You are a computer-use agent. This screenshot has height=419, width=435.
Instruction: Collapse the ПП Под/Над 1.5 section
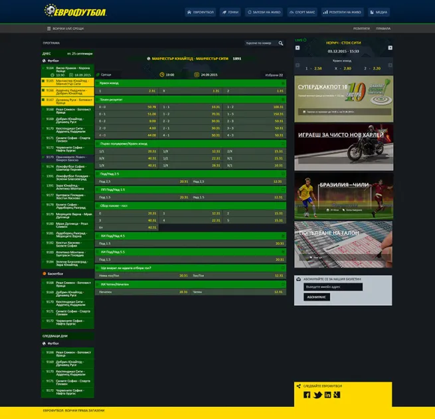[283, 190]
